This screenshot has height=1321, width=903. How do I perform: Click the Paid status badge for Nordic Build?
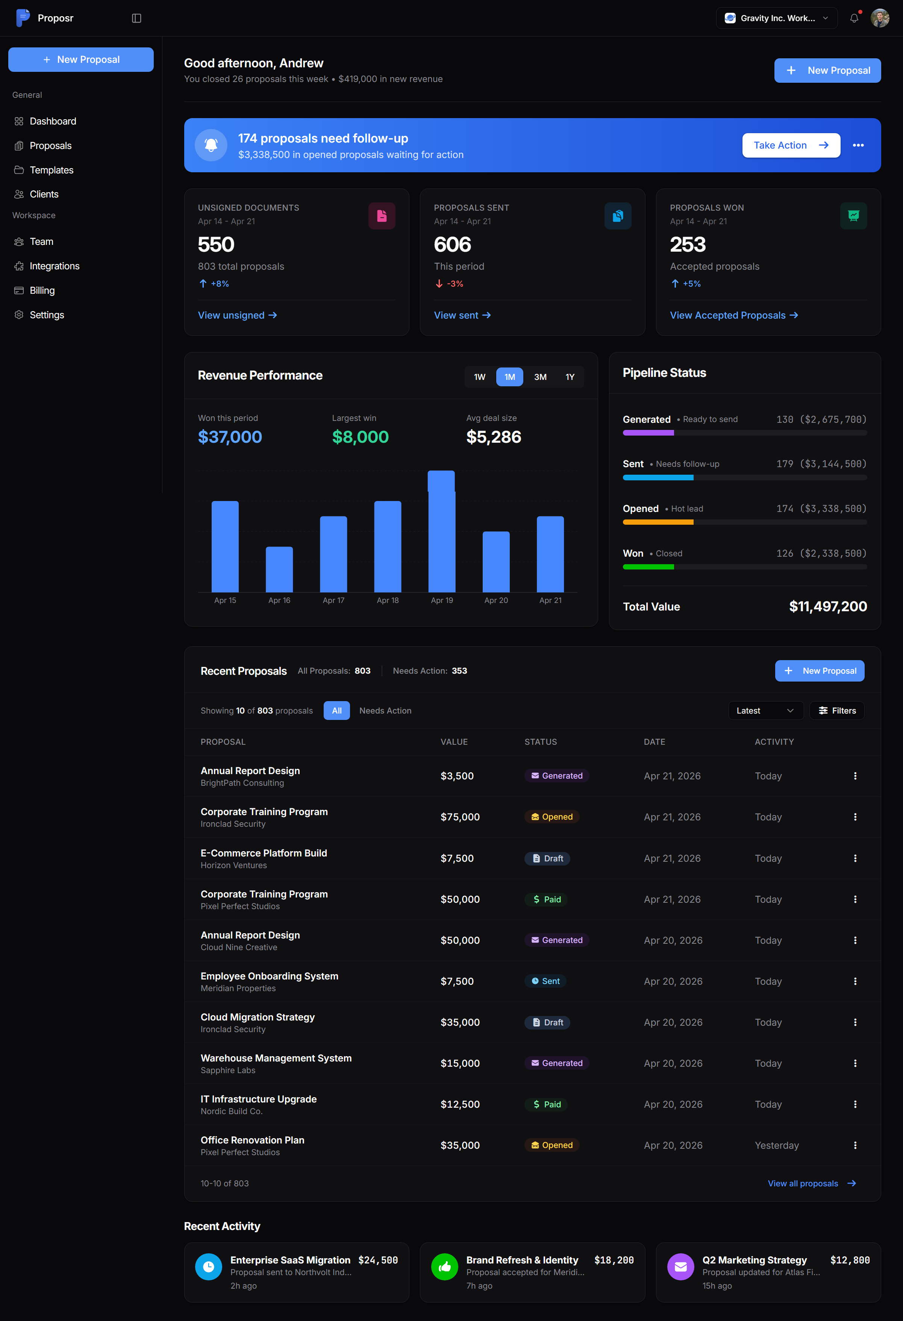(x=546, y=1104)
